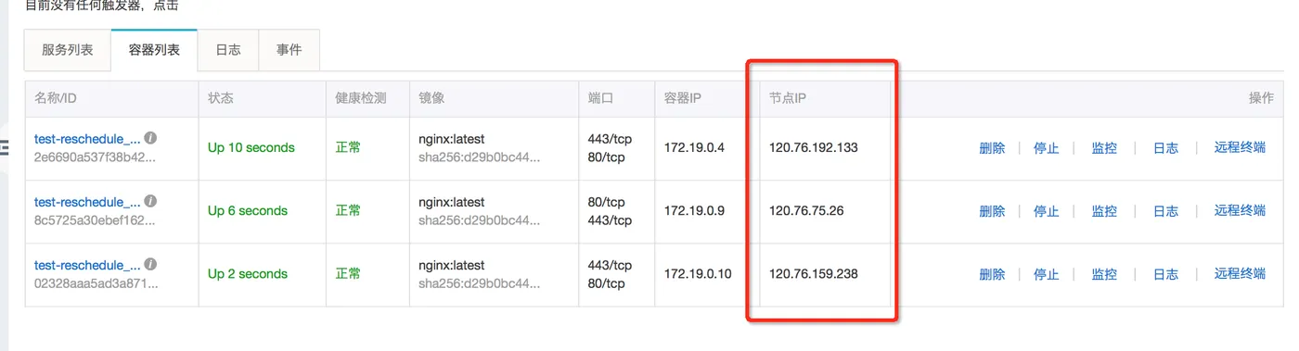Image resolution: width=1299 pixels, height=351 pixels.
Task: Open container link with ID 2e6690a537f38b42
Action: (x=87, y=139)
